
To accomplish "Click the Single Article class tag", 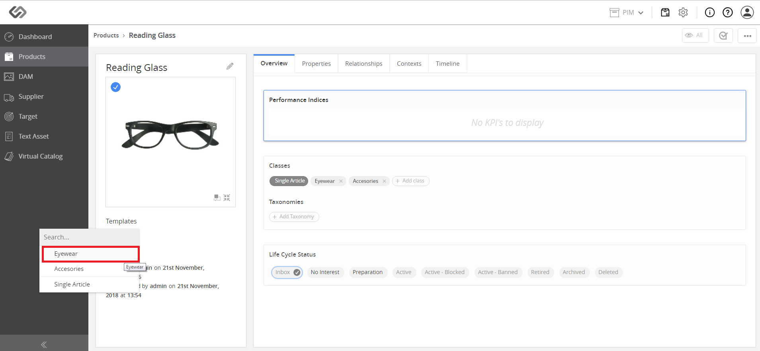I will (x=289, y=181).
